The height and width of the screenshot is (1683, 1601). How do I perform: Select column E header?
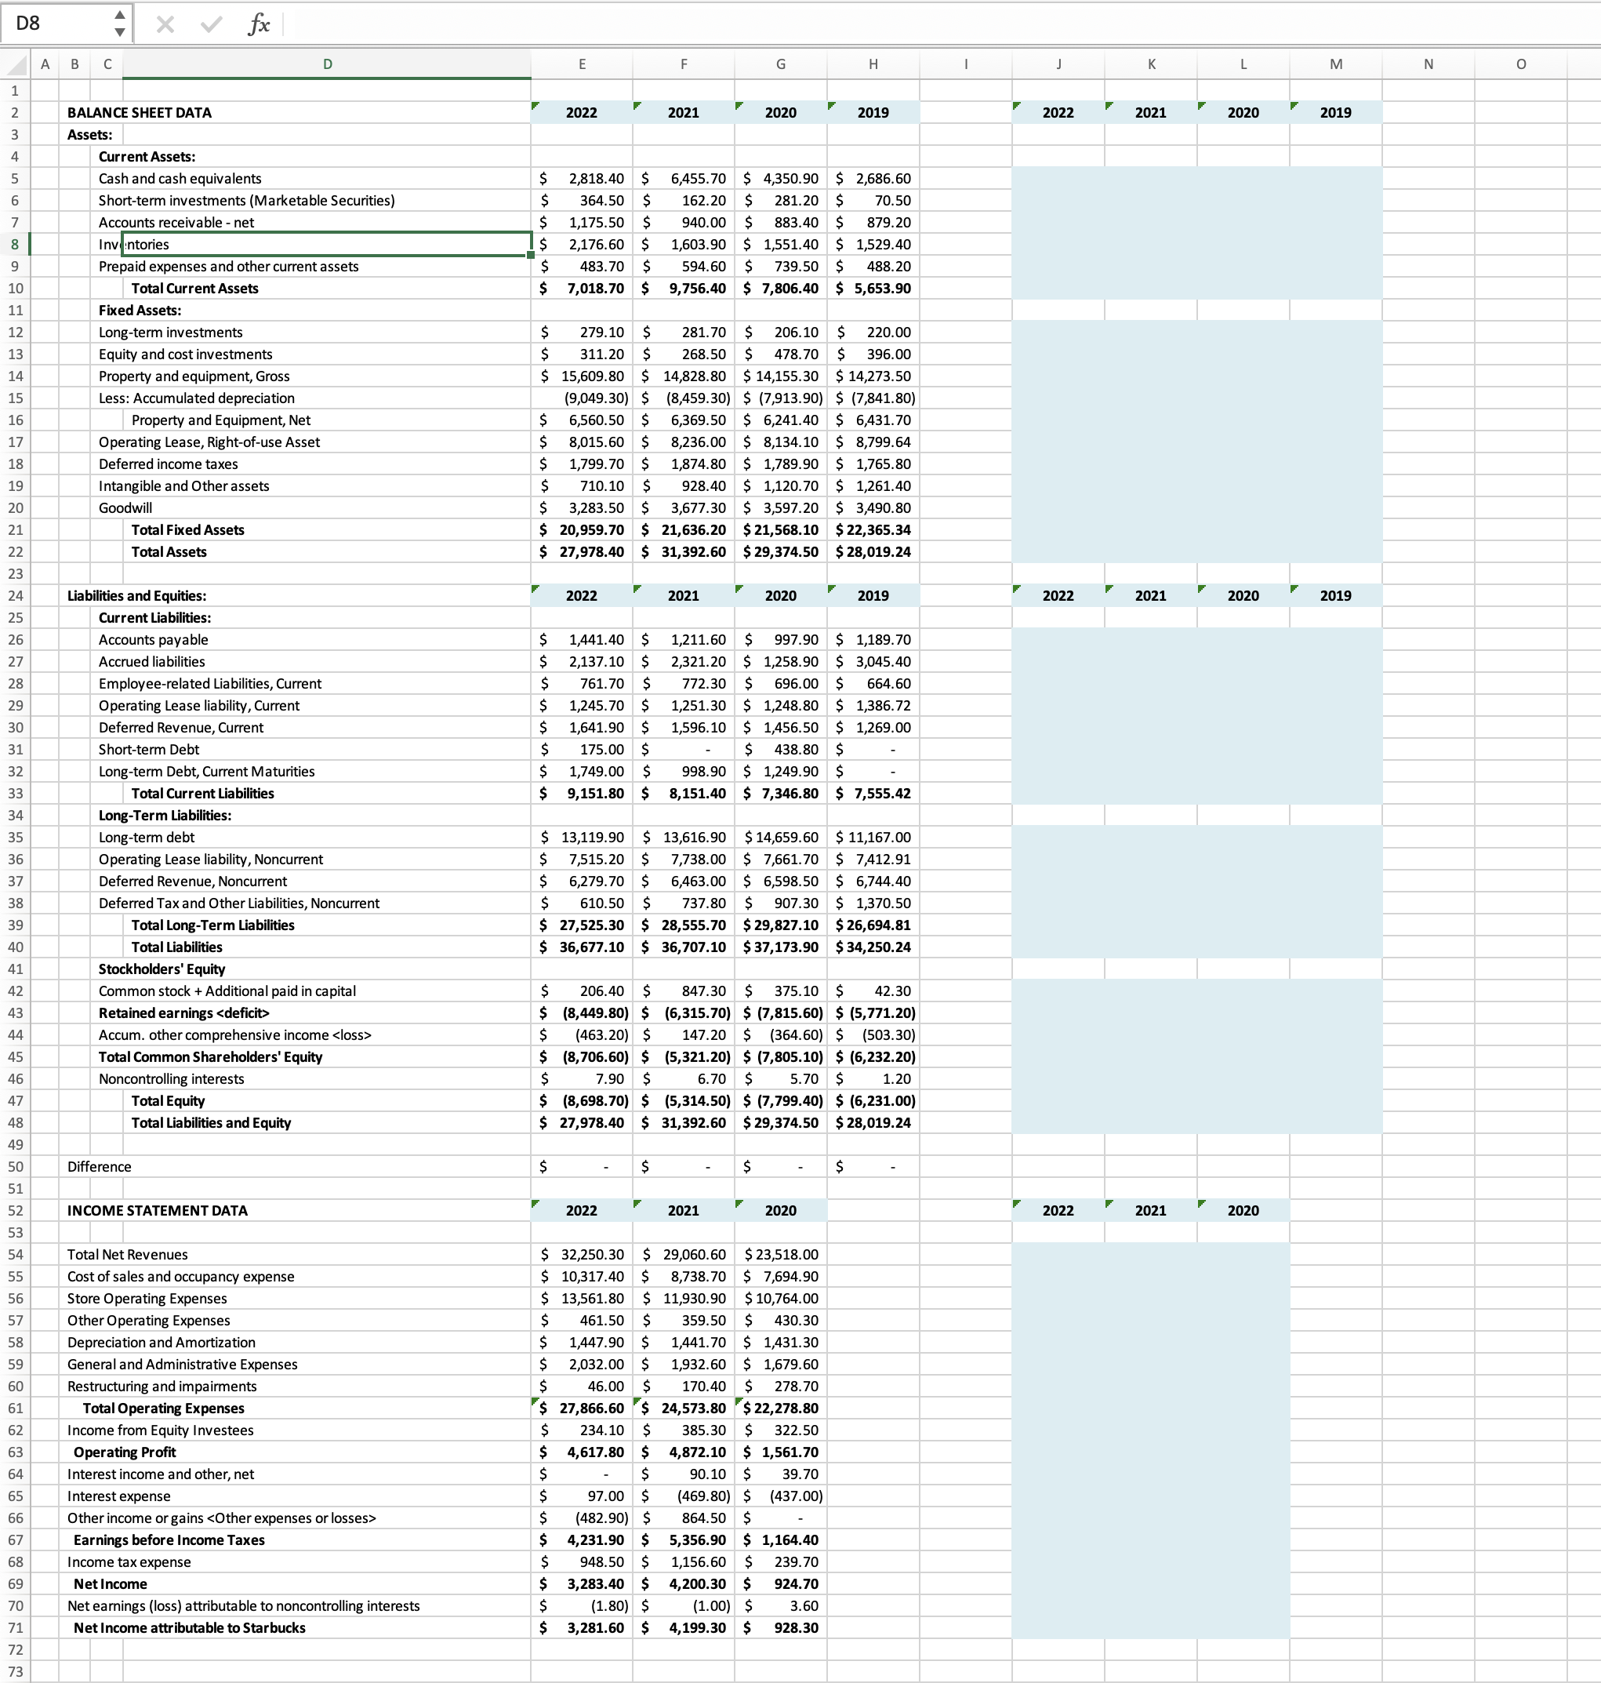click(582, 64)
